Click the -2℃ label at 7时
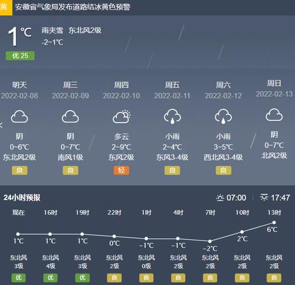295x285 pixels. (210, 249)
